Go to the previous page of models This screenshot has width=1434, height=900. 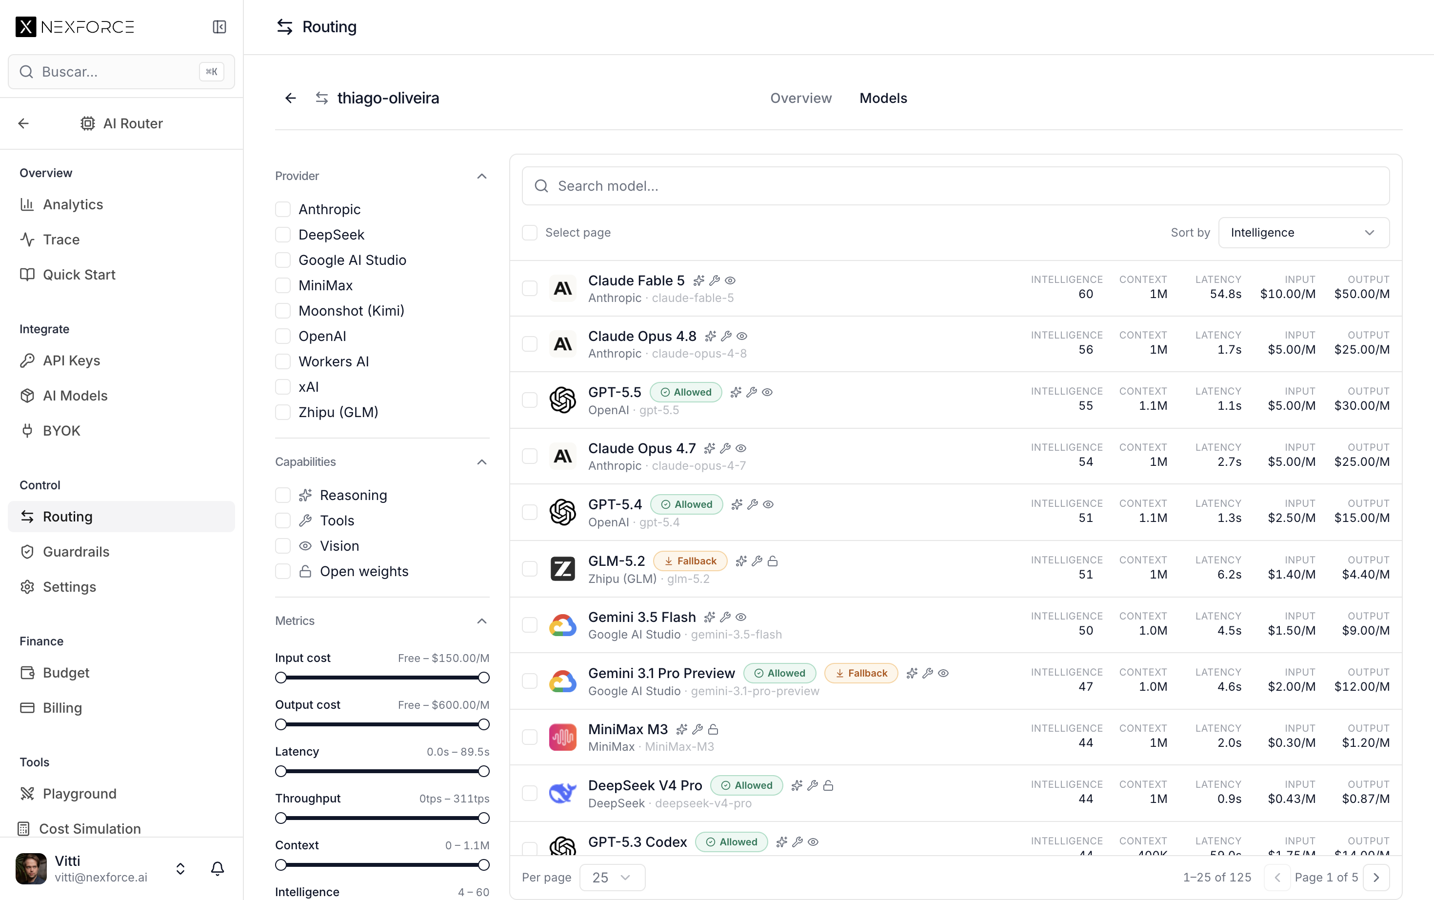click(x=1277, y=878)
